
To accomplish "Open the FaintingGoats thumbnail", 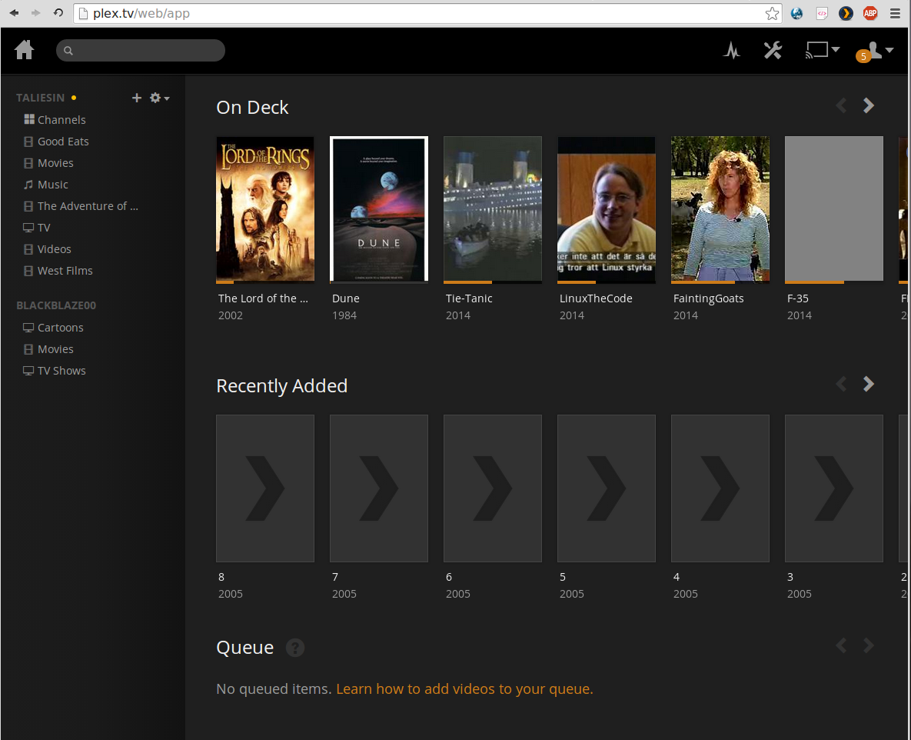I will point(720,209).
